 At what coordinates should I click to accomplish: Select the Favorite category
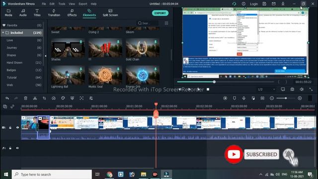pos(22,25)
